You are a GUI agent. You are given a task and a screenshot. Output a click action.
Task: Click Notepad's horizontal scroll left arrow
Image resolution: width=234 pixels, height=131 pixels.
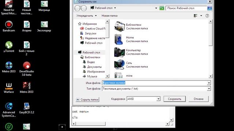tap(74, 124)
